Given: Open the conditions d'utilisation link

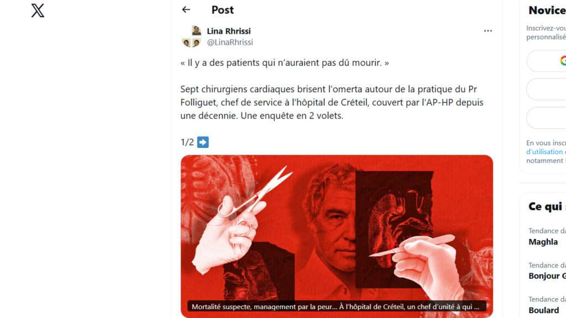Looking at the screenshot, I should click(x=546, y=152).
